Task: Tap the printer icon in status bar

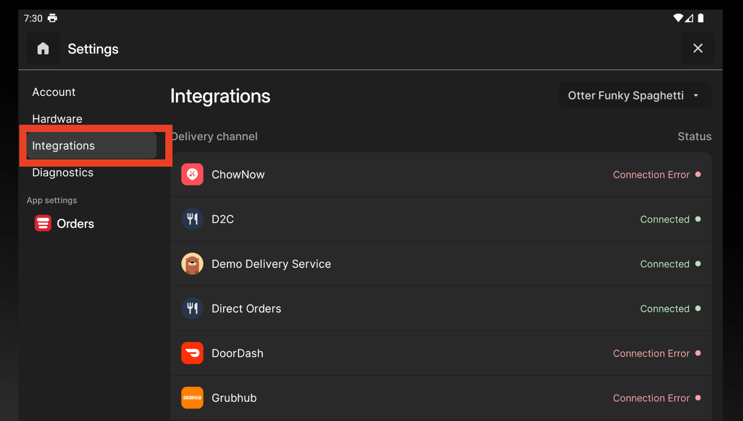Action: 53,18
